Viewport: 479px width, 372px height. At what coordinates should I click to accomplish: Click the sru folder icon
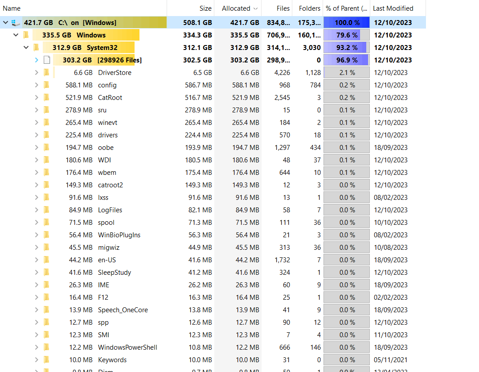pos(46,110)
